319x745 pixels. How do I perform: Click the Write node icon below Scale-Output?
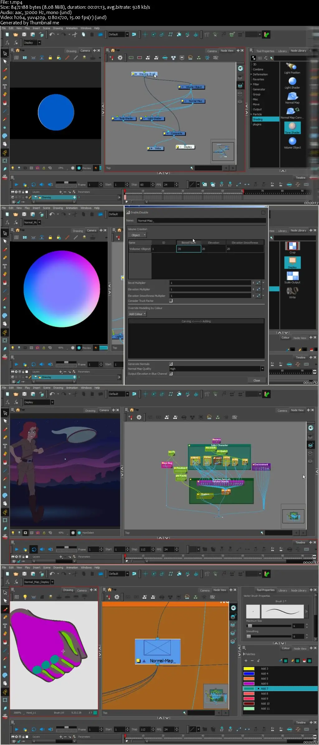[x=292, y=291]
